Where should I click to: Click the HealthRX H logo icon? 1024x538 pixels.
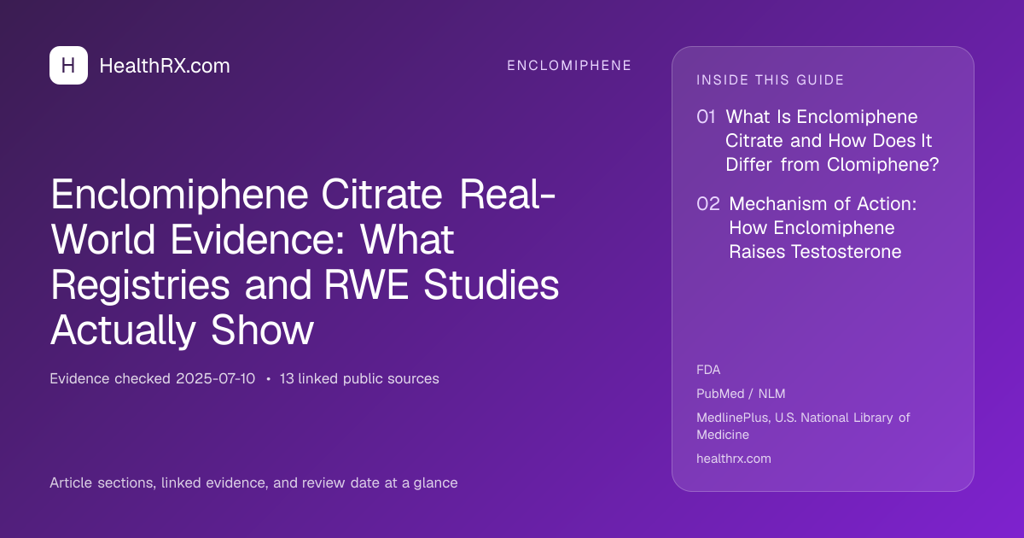(x=68, y=66)
